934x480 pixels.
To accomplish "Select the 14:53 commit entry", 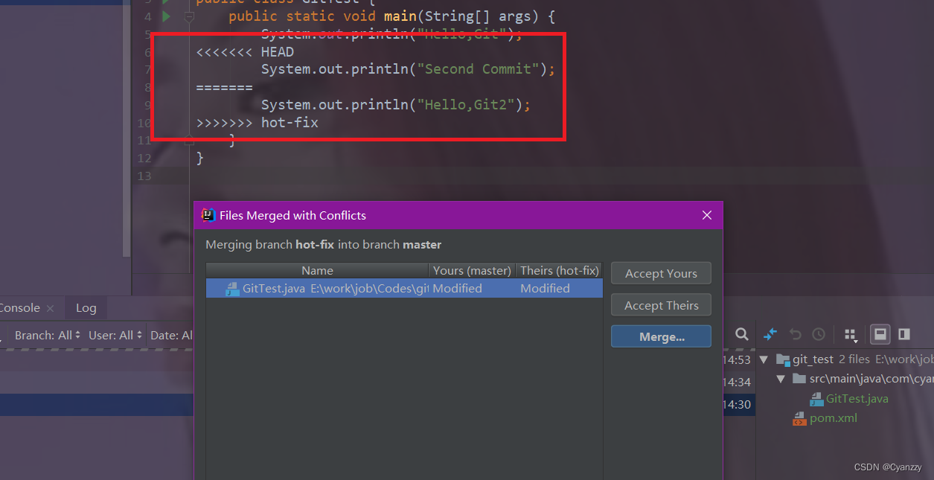I will (737, 359).
